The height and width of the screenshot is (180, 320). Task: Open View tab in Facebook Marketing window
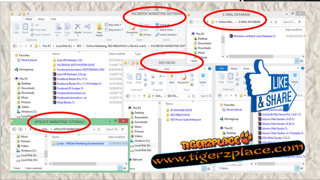click(53, 19)
